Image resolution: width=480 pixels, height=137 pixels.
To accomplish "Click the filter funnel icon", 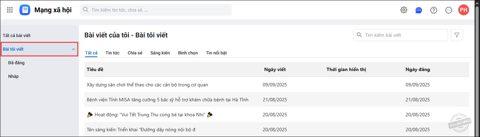I will [x=457, y=35].
